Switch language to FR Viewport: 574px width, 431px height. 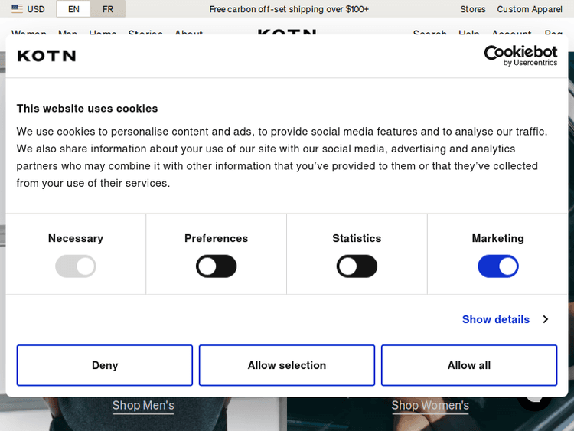108,9
